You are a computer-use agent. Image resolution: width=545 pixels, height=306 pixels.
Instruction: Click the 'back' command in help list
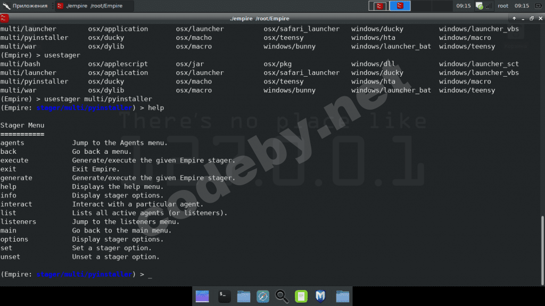9,152
